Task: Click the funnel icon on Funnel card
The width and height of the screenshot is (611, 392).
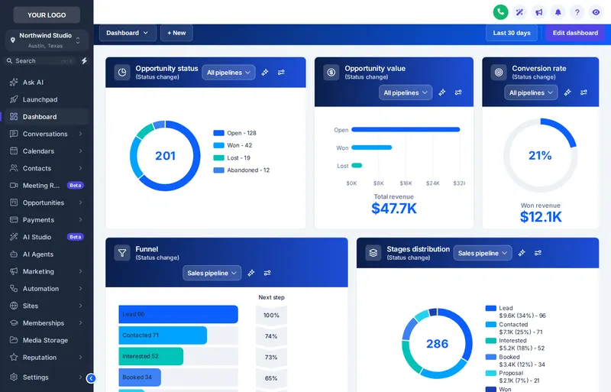Action: pos(122,253)
